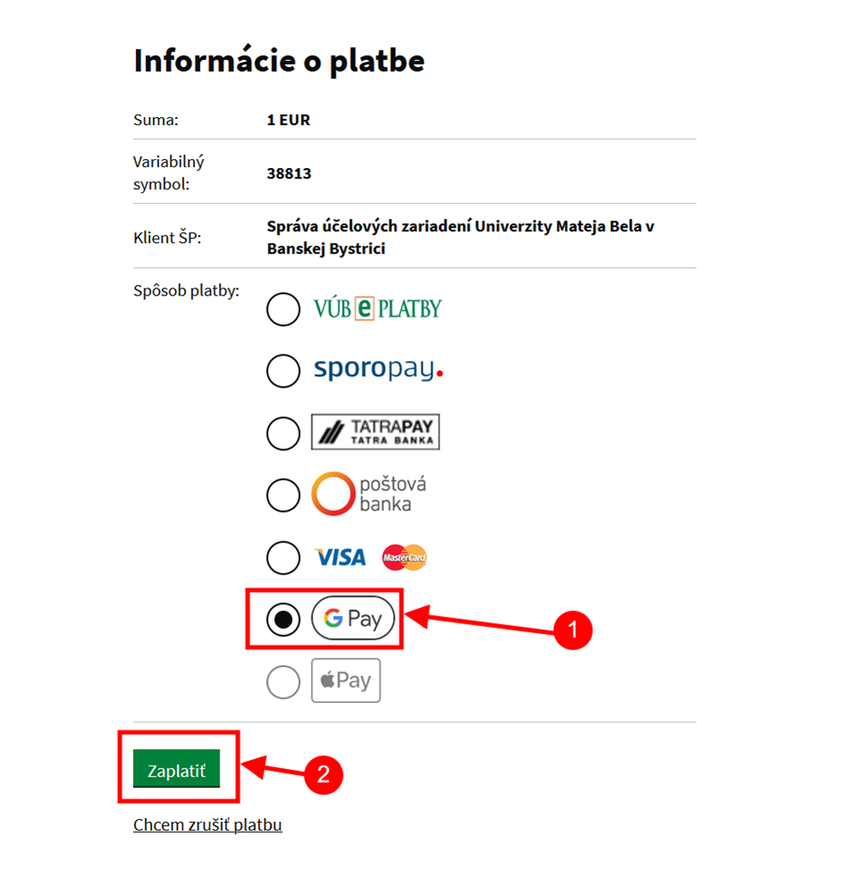Select the Poštová banka radio button

283,496
